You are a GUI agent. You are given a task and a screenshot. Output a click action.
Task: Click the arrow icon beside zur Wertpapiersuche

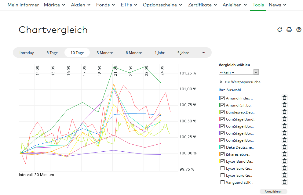(221, 82)
